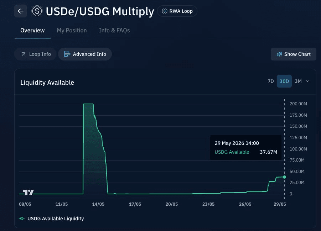This screenshot has width=321, height=231.
Task: Click the coin icon in RWA Loop badge
Action: click(165, 11)
